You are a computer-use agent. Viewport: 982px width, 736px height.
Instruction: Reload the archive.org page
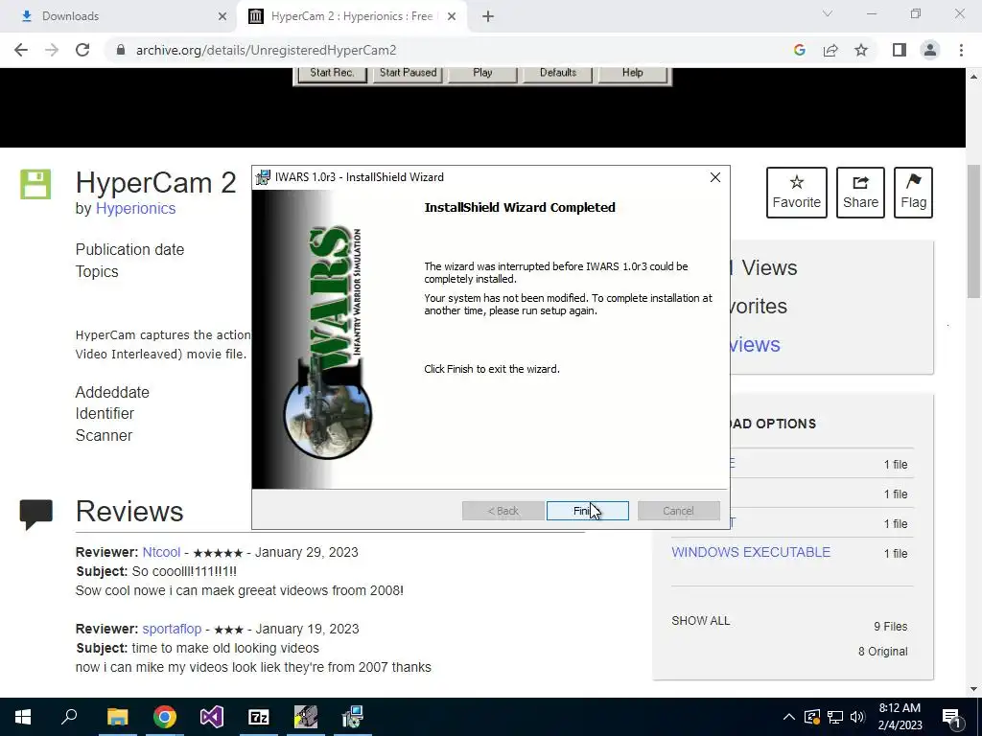[82, 50]
